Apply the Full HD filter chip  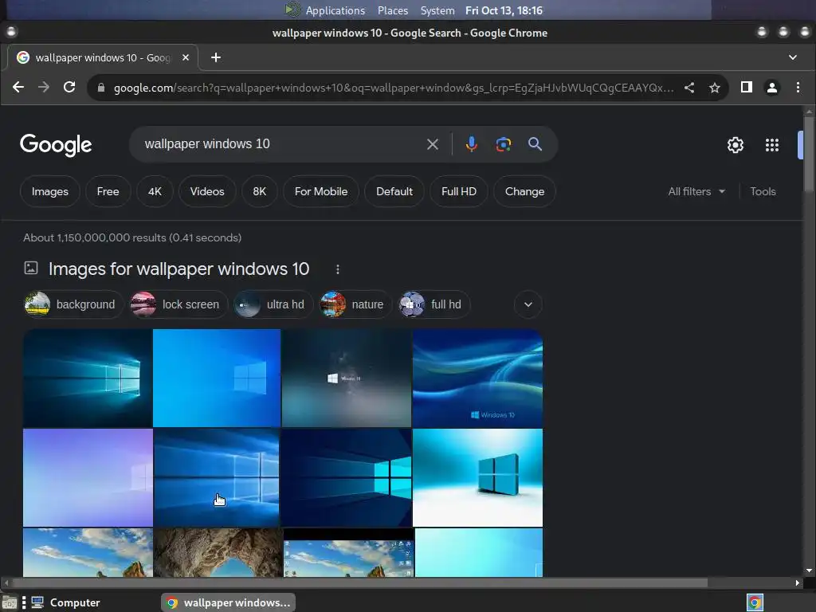click(459, 191)
